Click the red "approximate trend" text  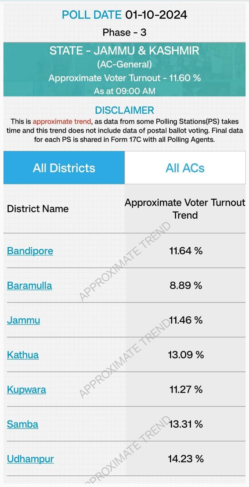(62, 122)
